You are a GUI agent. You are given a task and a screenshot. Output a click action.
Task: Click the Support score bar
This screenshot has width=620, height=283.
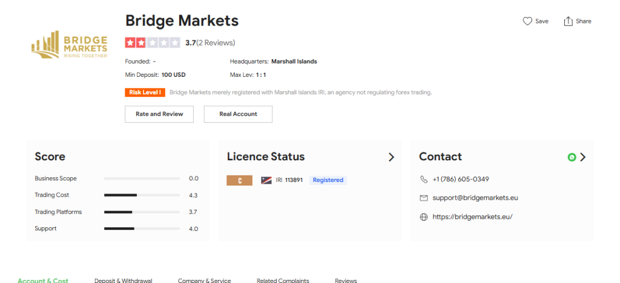click(x=142, y=229)
